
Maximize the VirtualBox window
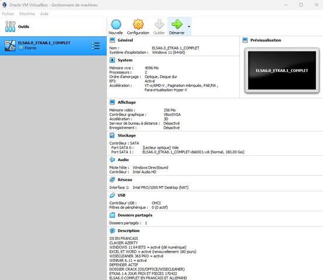(x=301, y=5)
